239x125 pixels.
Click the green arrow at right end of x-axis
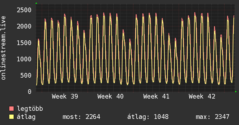point(236,92)
